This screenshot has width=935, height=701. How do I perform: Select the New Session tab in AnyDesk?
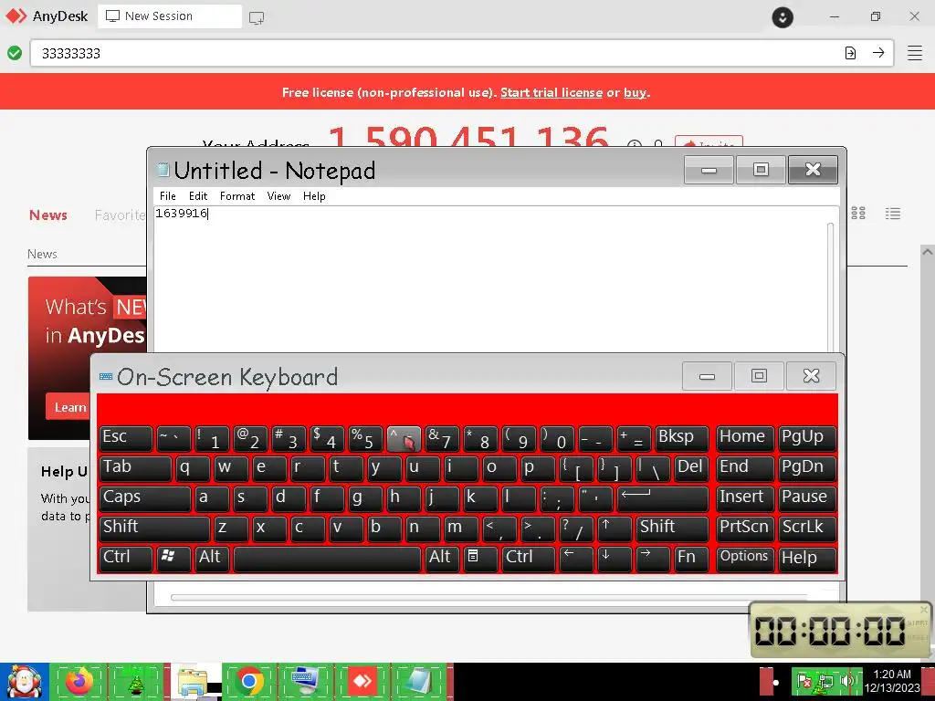point(170,16)
